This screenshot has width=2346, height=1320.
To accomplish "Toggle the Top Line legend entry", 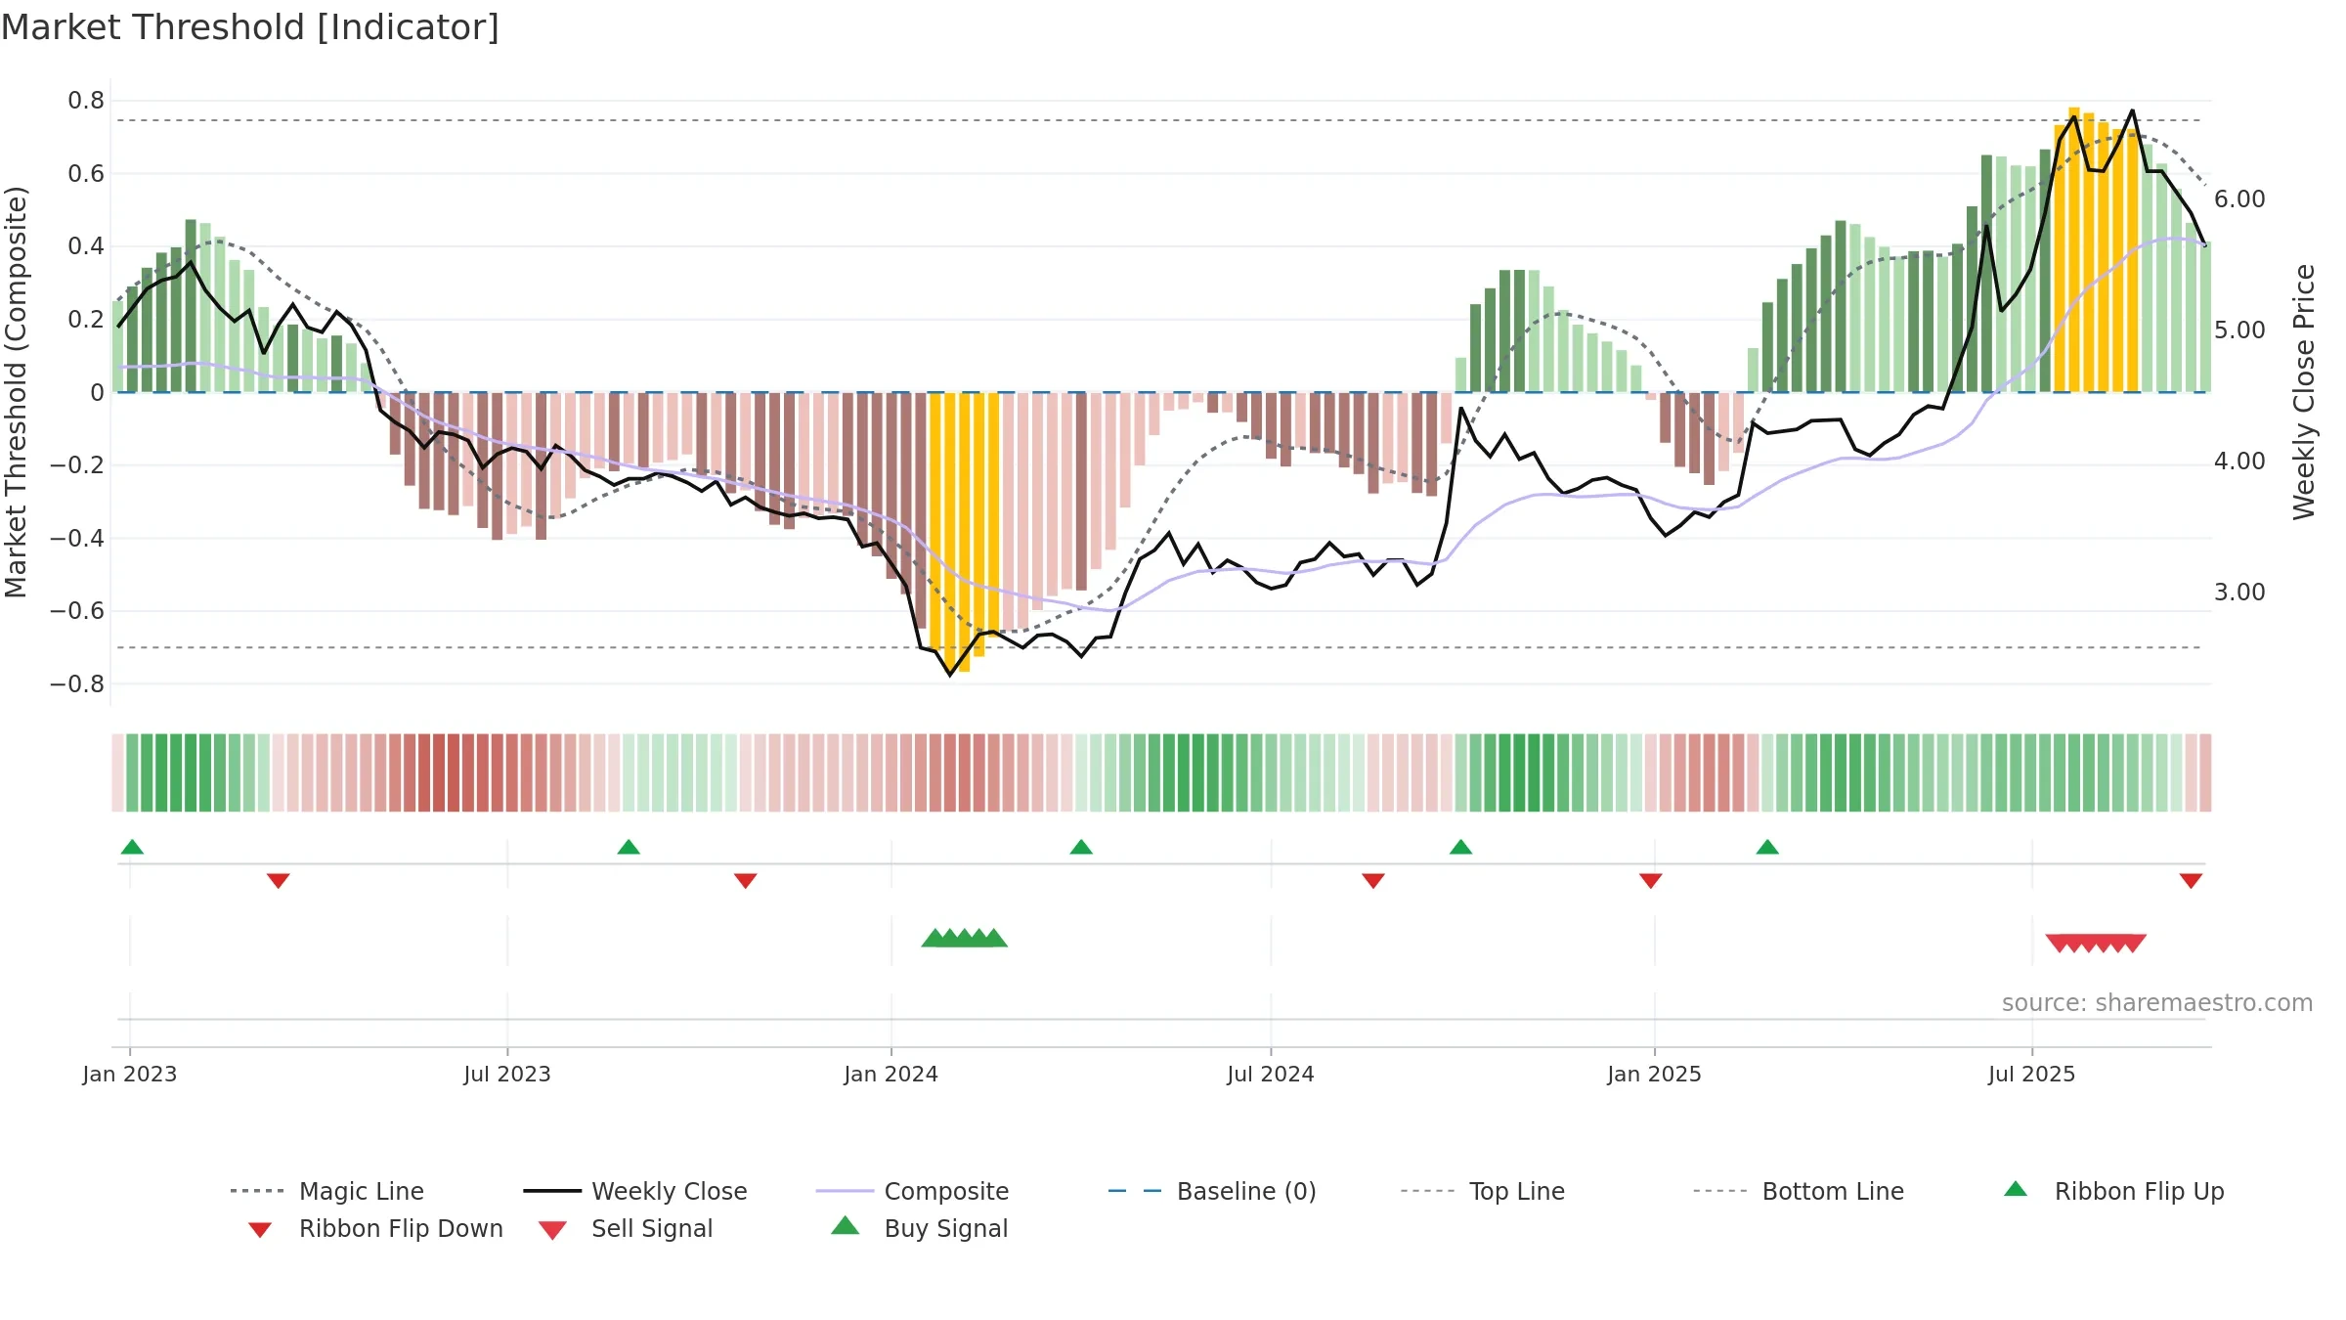I will pos(1482,1191).
